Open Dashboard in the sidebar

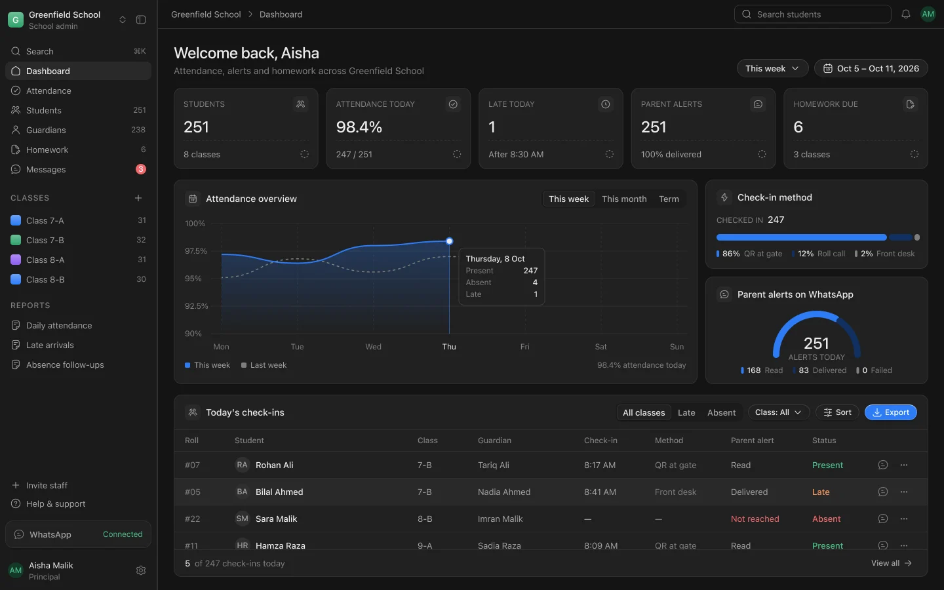click(x=78, y=71)
